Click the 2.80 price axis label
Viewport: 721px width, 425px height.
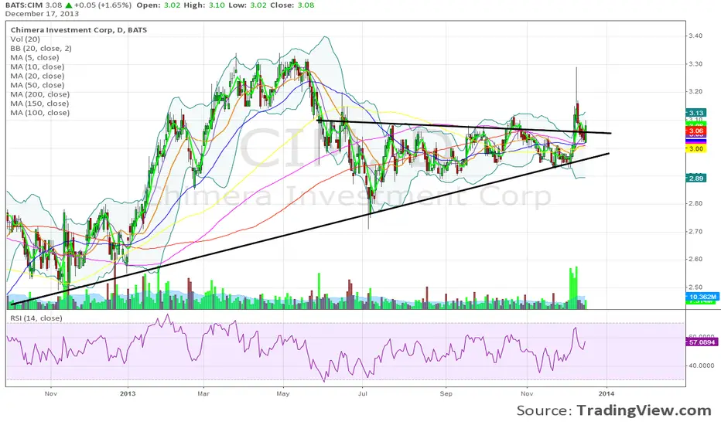695,203
